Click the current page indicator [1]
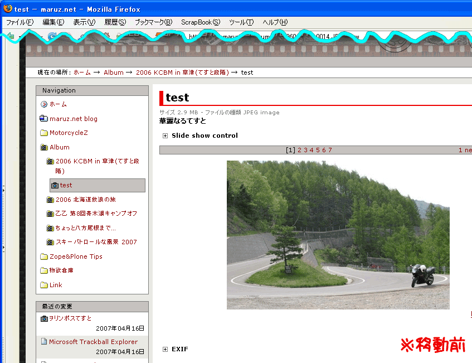 tap(290, 150)
